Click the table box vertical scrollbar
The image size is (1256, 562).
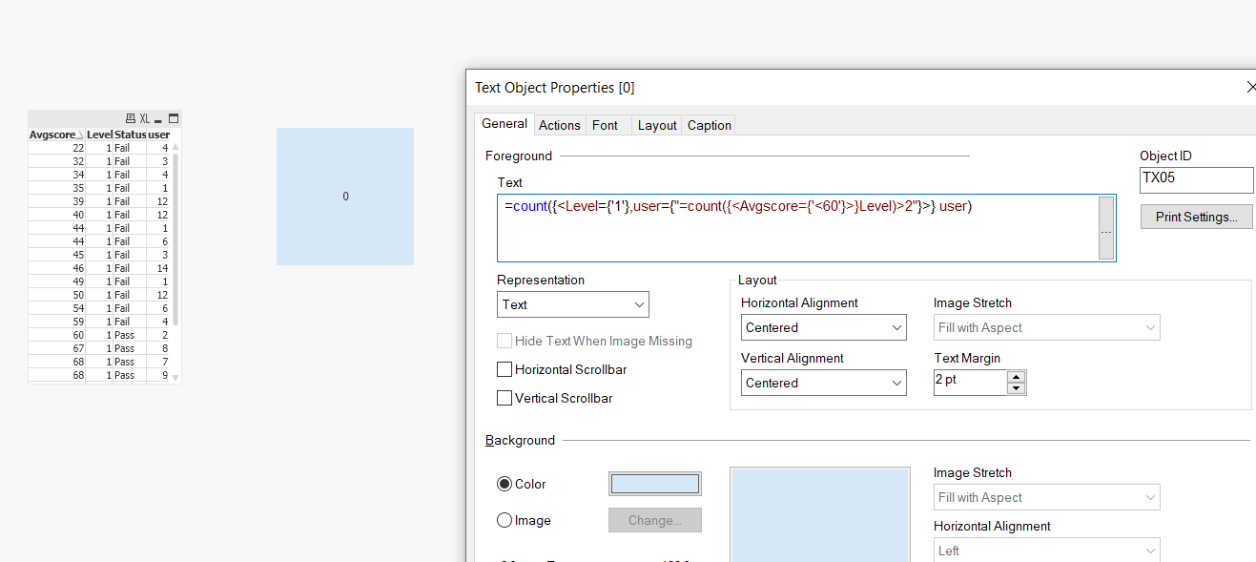click(175, 262)
